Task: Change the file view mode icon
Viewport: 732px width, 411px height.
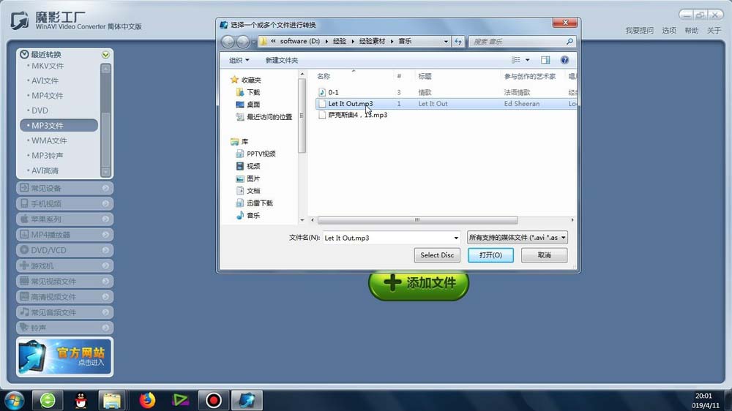Action: pyautogui.click(x=516, y=60)
